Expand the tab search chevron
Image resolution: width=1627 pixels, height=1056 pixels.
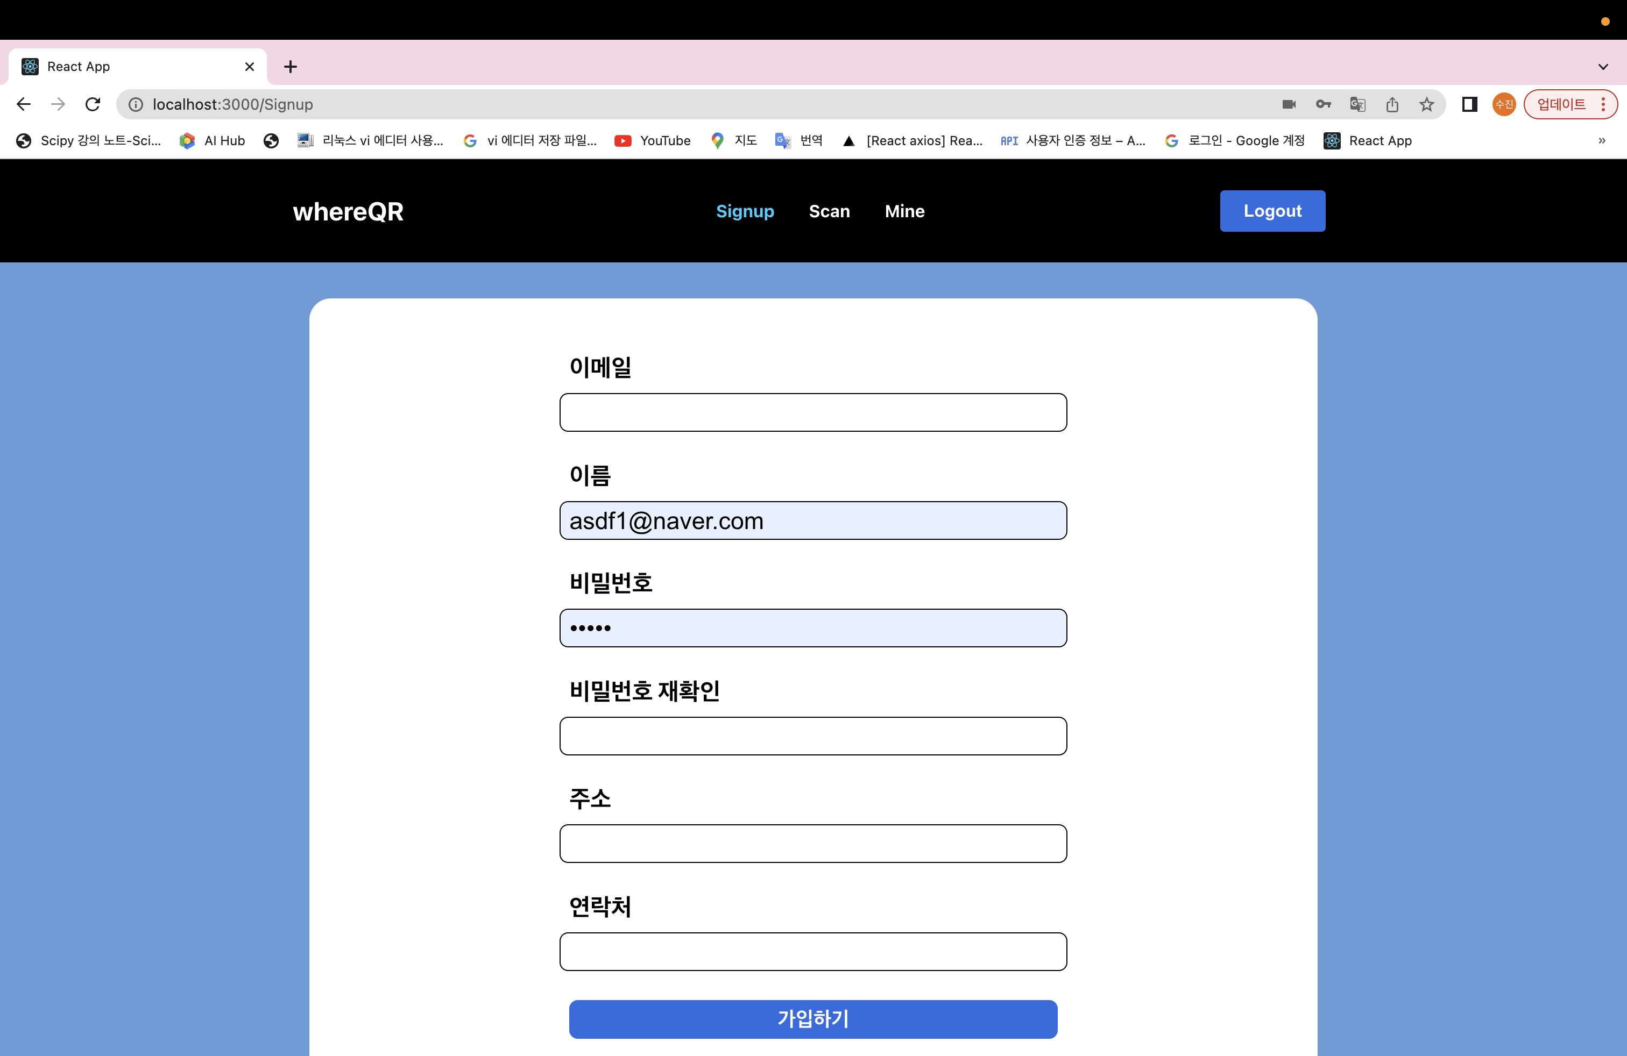pos(1603,66)
